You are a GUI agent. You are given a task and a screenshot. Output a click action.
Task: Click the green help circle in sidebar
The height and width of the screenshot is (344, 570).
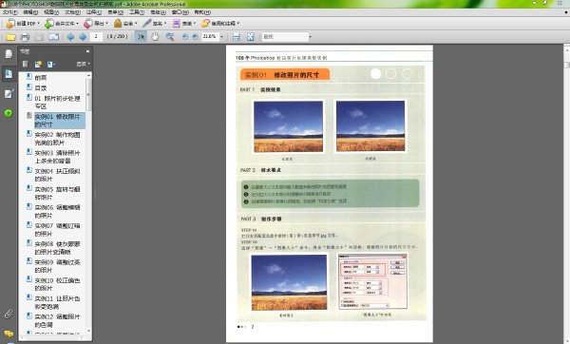pyautogui.click(x=9, y=113)
